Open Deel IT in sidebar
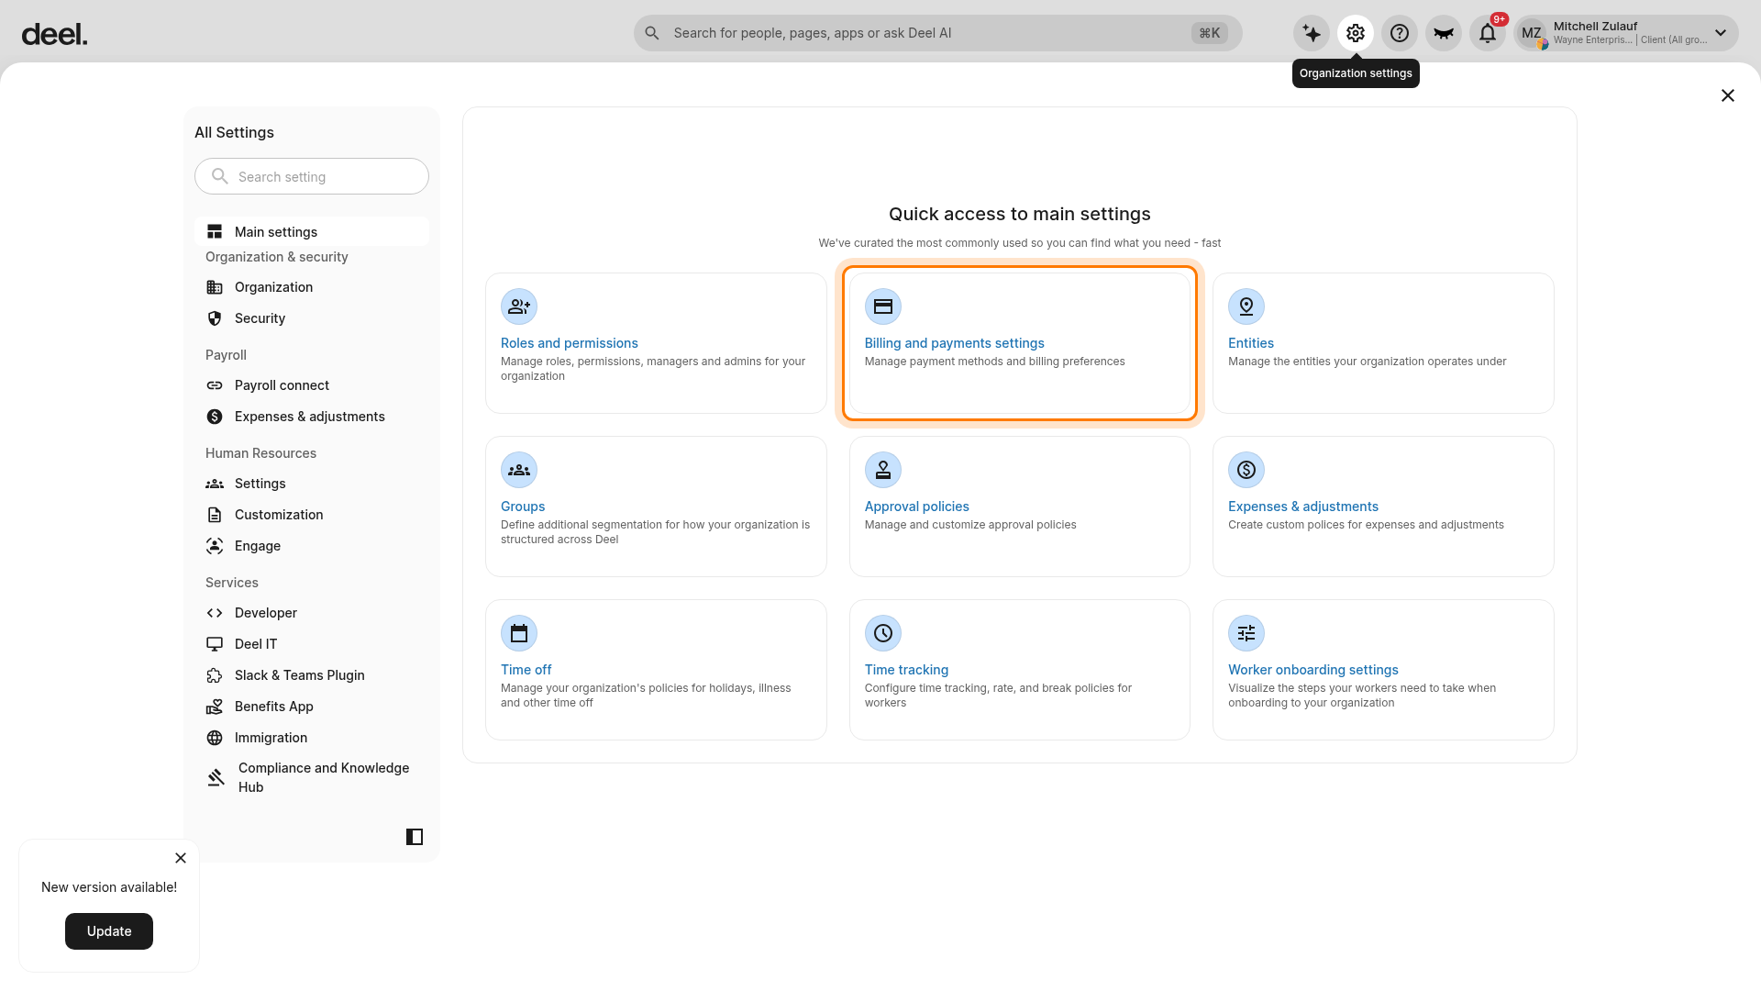 pos(312,644)
